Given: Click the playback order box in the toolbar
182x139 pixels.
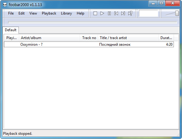Looking at the screenshot, I should 148,13.
